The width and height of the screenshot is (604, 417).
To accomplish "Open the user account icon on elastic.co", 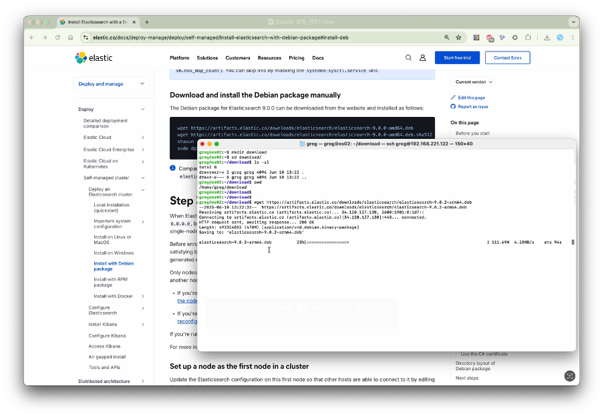I will click(x=422, y=57).
